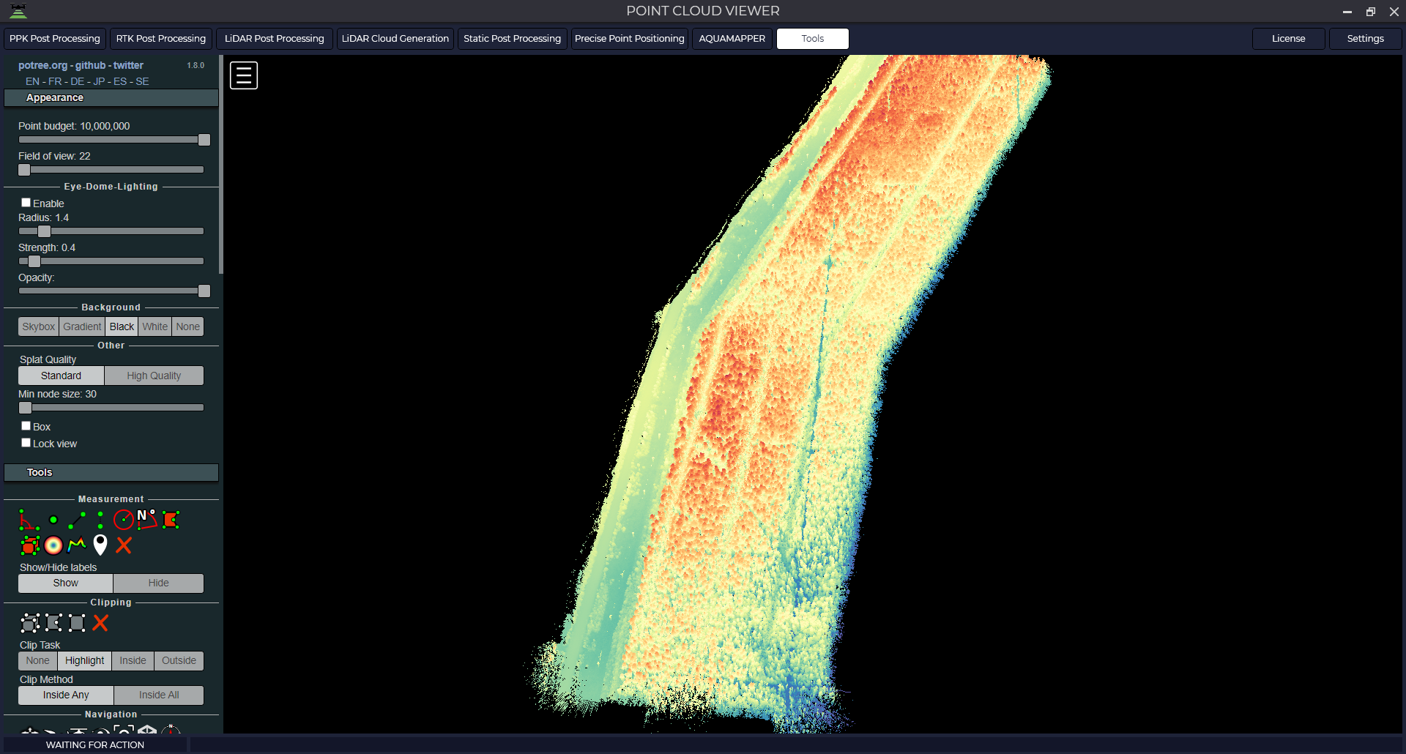Select the circle measurement tool
This screenshot has height=754, width=1406.
[123, 520]
